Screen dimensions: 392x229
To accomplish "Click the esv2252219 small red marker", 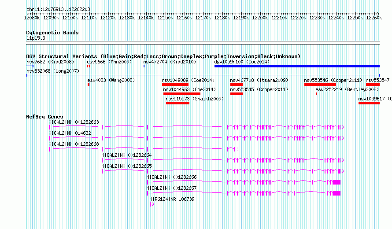I will point(317,94).
